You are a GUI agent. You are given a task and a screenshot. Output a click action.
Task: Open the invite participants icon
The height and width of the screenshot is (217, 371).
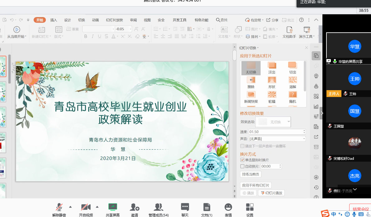tap(135, 207)
